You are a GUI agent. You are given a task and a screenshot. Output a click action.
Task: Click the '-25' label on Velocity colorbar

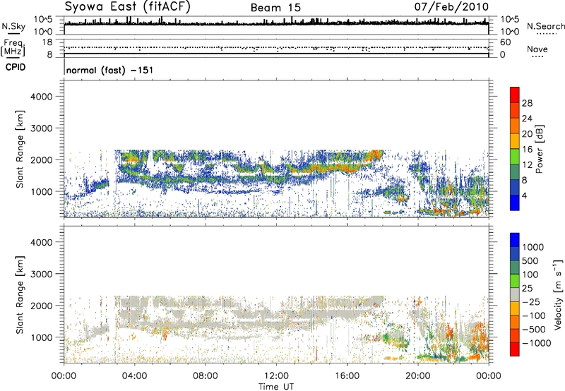531,302
